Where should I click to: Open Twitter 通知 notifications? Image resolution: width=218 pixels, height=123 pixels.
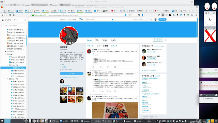pos(81,19)
